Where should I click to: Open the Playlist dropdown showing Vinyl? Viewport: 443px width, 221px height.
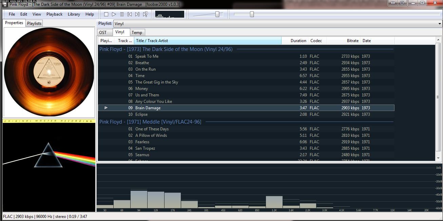point(277,24)
